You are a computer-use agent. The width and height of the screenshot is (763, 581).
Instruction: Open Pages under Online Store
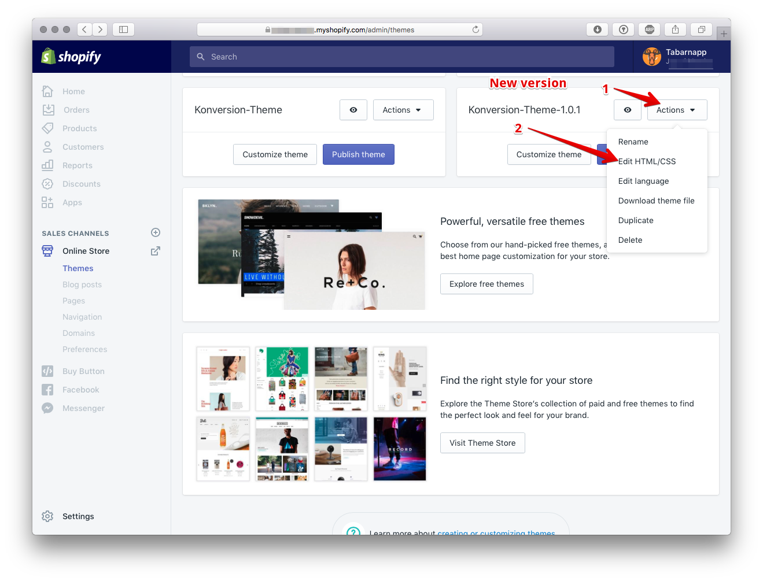pos(73,301)
